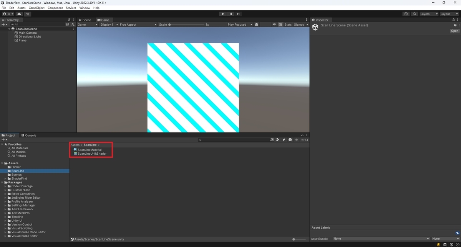Screen dimensions: 461x247
Task: Select the ScanLineUnlitShader asset icon
Action: (75, 154)
